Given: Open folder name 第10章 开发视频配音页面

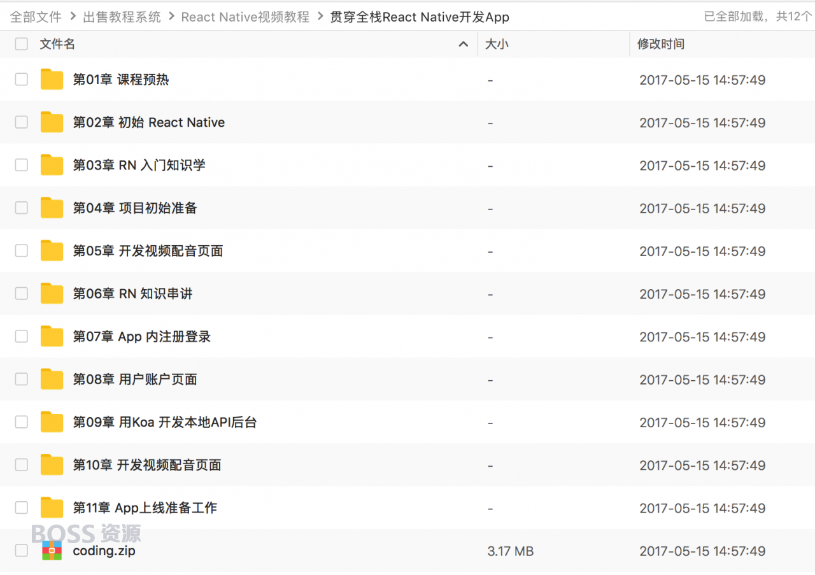Looking at the screenshot, I should coord(147,465).
